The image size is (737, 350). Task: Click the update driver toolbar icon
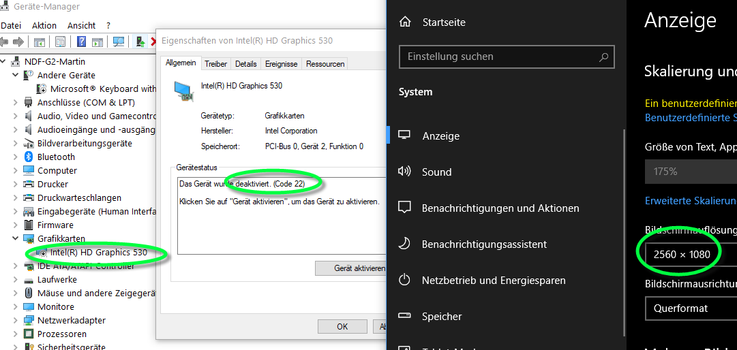140,42
